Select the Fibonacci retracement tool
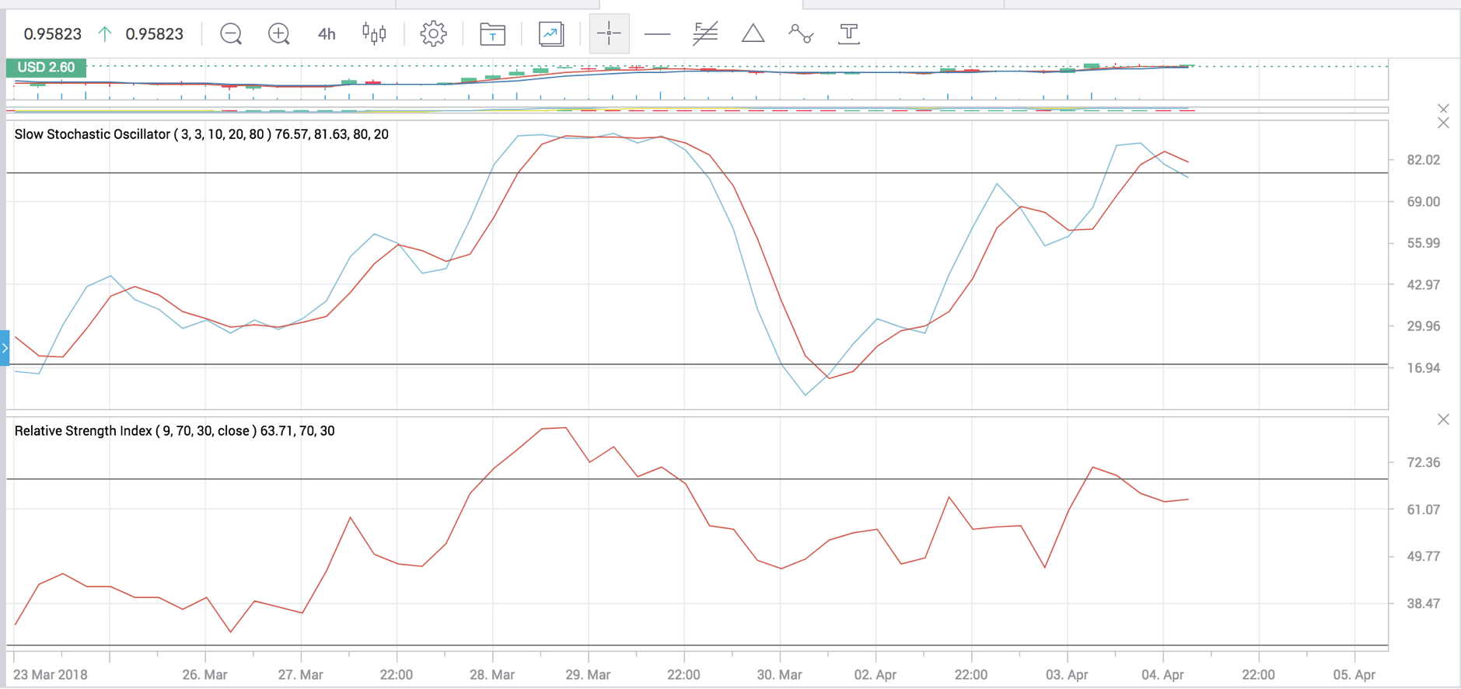 click(705, 33)
